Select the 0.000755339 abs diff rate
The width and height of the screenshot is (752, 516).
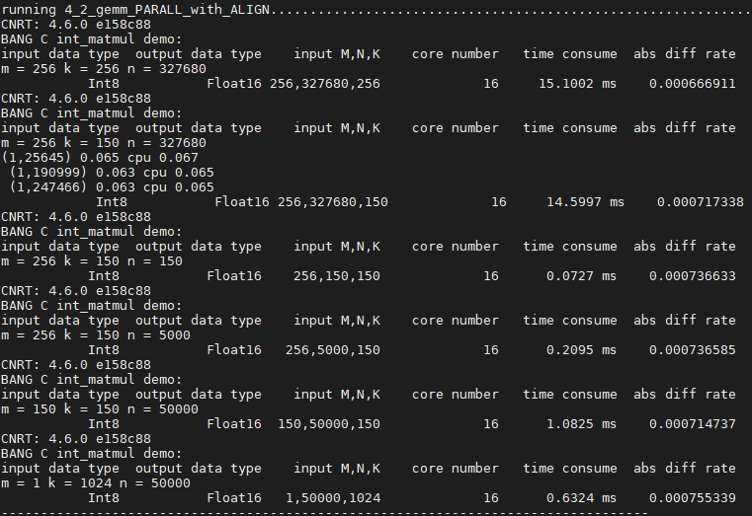[x=692, y=498]
